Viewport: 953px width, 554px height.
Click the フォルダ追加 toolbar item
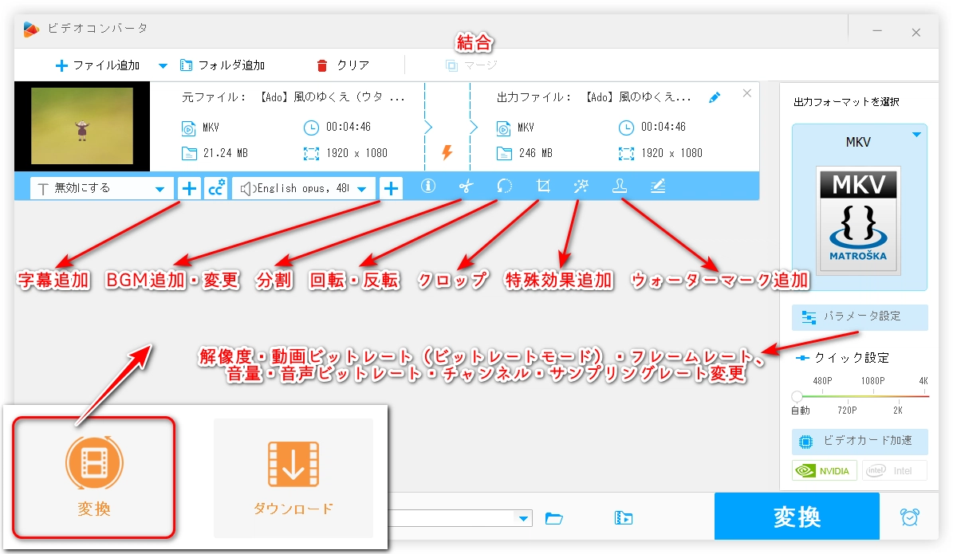point(222,65)
